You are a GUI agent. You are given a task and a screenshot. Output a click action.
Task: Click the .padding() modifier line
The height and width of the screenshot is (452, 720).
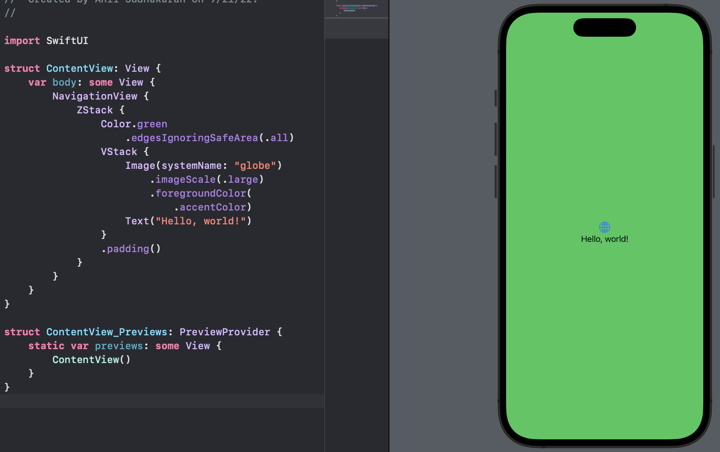click(131, 248)
